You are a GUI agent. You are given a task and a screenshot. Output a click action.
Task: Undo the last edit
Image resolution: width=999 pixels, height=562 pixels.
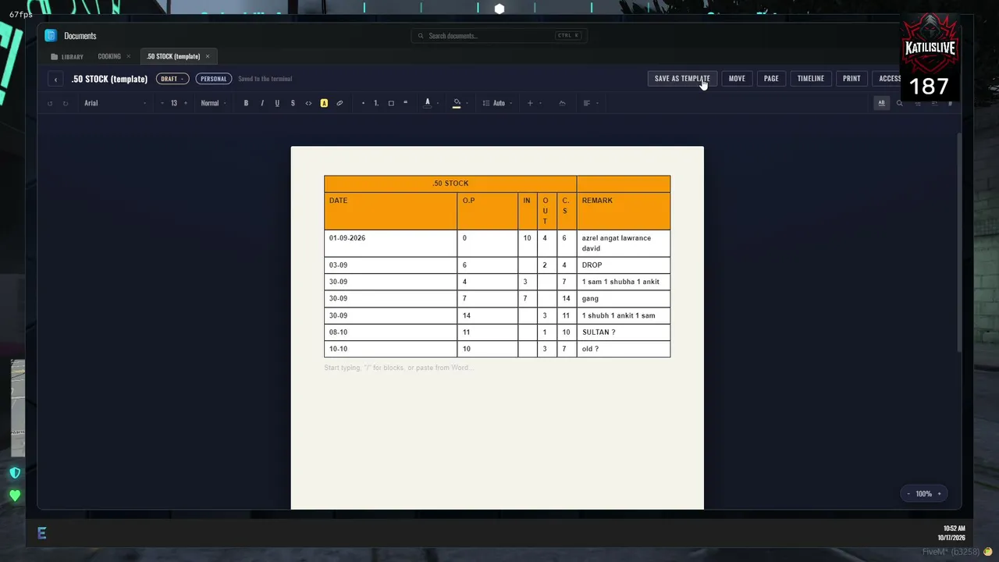pos(50,103)
